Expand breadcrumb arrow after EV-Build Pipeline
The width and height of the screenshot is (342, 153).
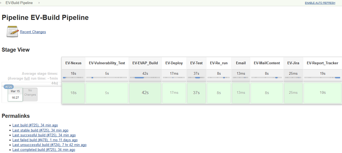tap(39, 3)
